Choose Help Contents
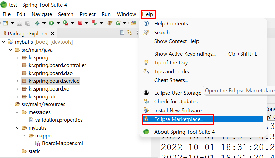The image size is (275, 158). [203, 24]
